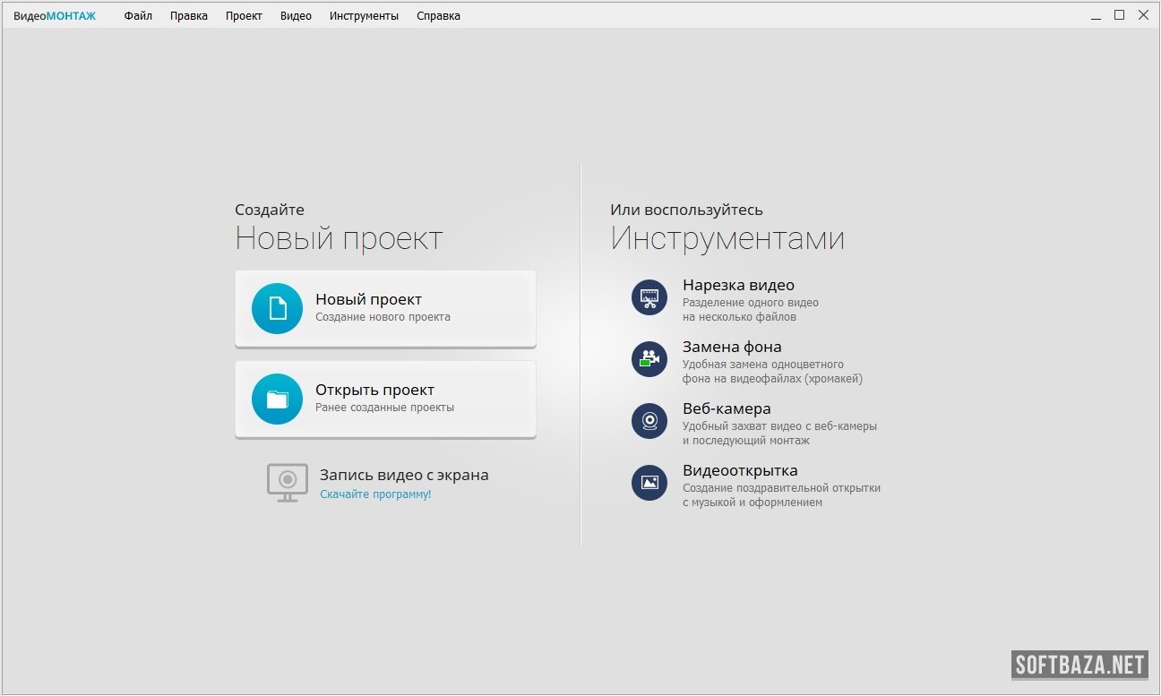Click the Видеооткрытка picture icon
1161x696 pixels.
649,482
